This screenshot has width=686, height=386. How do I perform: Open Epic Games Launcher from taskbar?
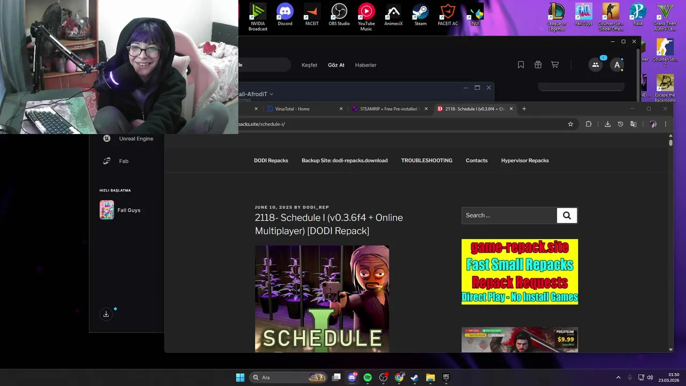tap(446, 377)
